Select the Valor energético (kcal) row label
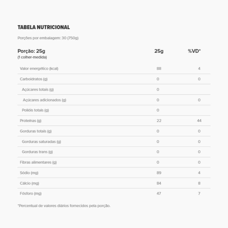 [x=39, y=69]
